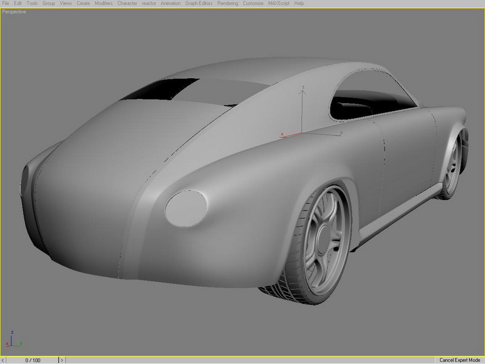Viewport: 485px width, 364px height.
Task: Open the MAXScript menu
Action: (279, 3)
